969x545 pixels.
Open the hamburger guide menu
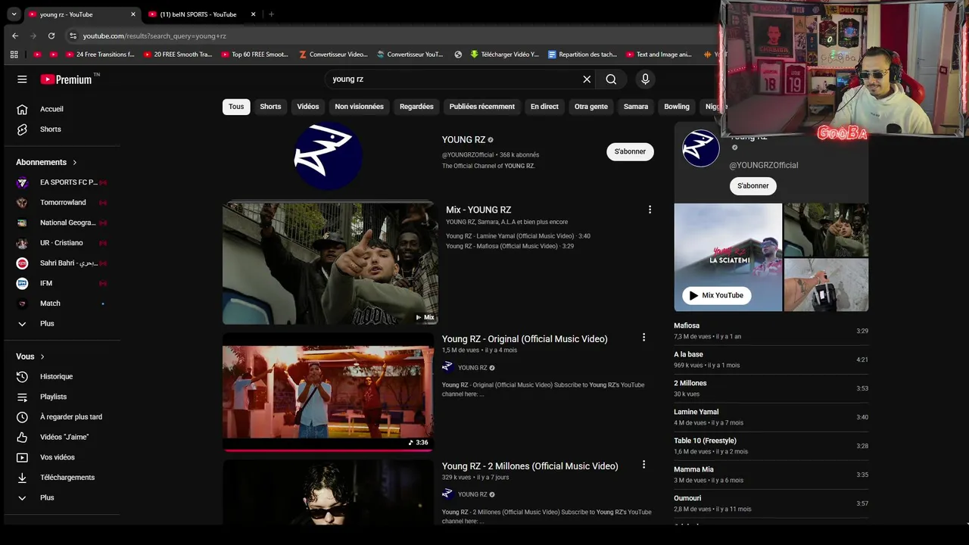pyautogui.click(x=22, y=79)
